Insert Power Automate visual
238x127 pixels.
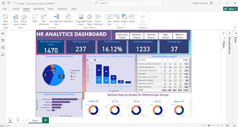coord(98,20)
